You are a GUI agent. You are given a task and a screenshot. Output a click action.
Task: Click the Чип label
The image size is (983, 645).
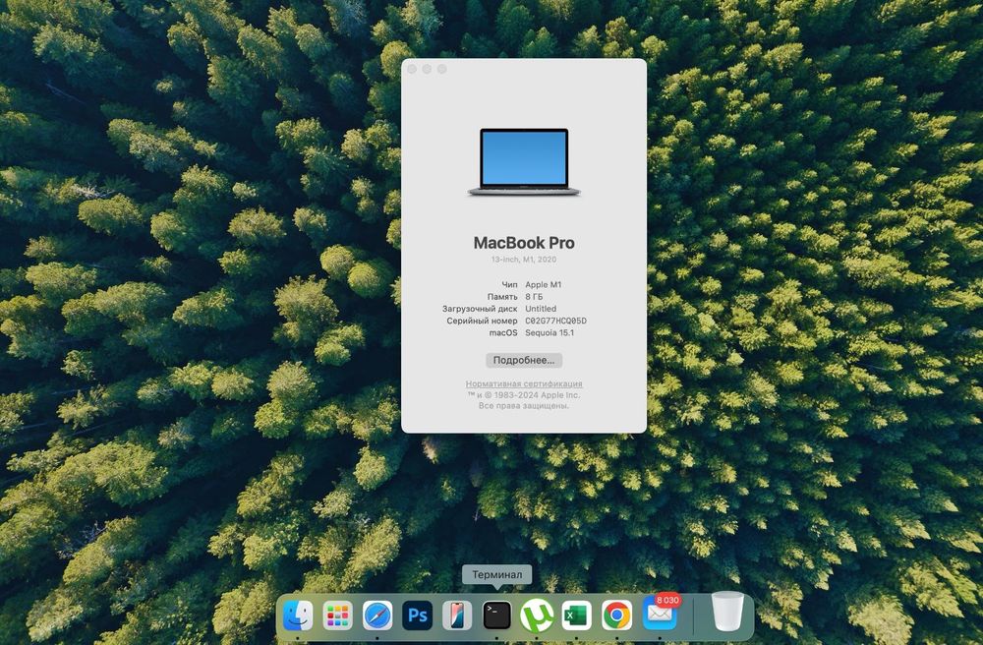click(x=509, y=284)
